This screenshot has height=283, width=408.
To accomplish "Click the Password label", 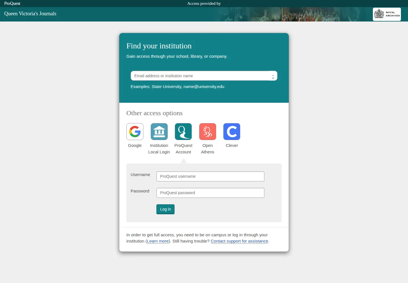I will [x=140, y=191].
